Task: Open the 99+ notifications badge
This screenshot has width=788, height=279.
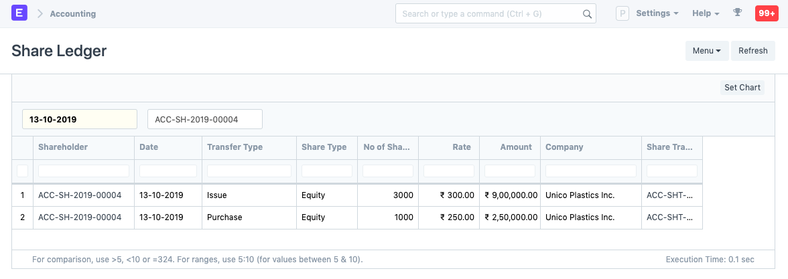Action: coord(766,13)
